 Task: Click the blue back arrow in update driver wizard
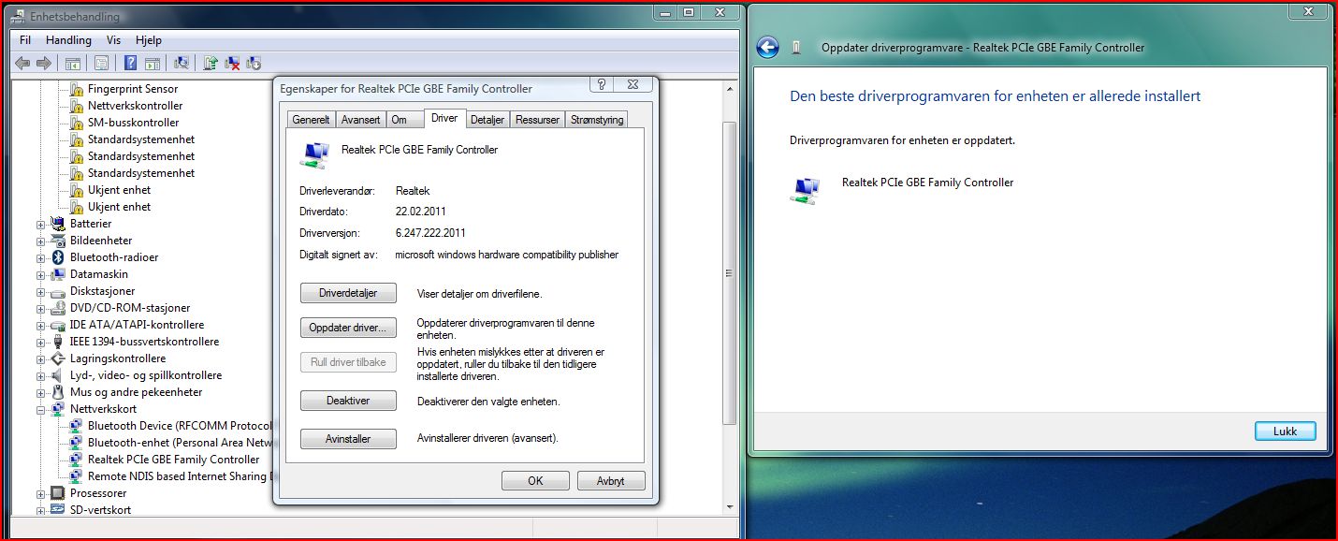[767, 48]
